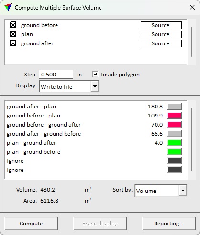Select the 'ground after - plan' row text
Viewport: 200px width, 235px height.
pos(31,107)
